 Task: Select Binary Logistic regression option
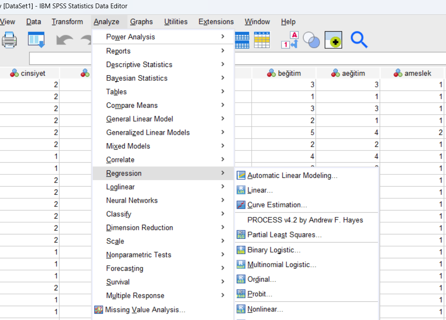(274, 250)
